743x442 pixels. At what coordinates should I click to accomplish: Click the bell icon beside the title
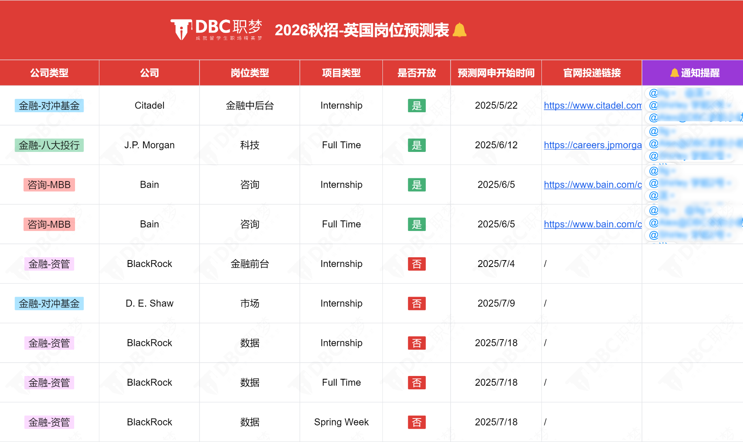pyautogui.click(x=460, y=30)
